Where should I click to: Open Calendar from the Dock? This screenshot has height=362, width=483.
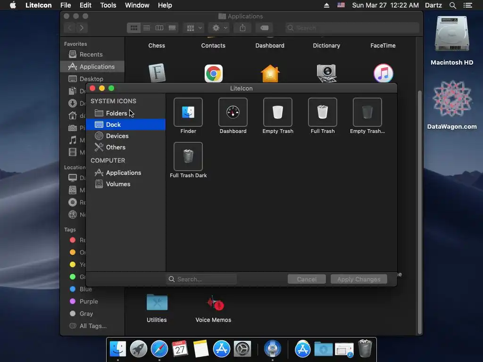[x=180, y=349]
